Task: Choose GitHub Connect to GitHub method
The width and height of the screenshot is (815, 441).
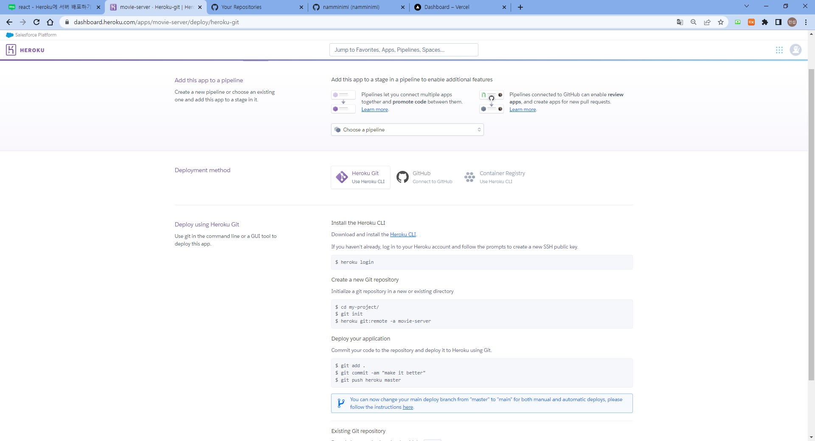Action: coord(424,177)
